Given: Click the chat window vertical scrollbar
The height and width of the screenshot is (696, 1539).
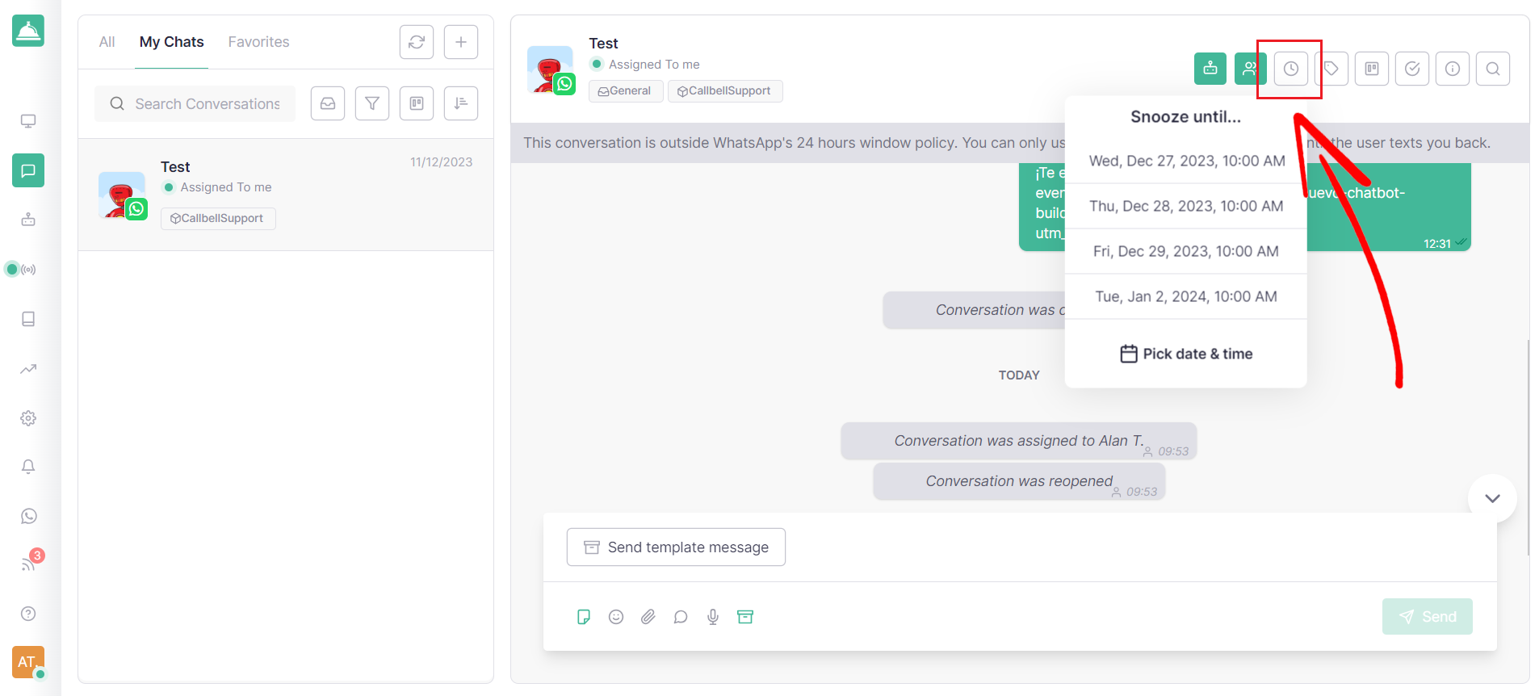Looking at the screenshot, I should pyautogui.click(x=1528, y=447).
